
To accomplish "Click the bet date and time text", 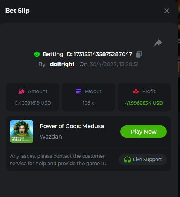I will (x=114, y=64).
